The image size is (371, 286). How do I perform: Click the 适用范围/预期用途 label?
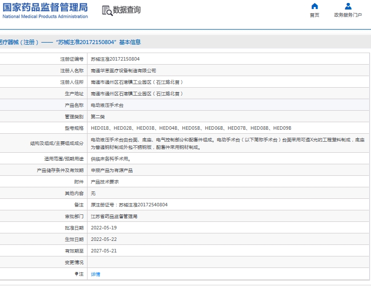[x=64, y=159]
